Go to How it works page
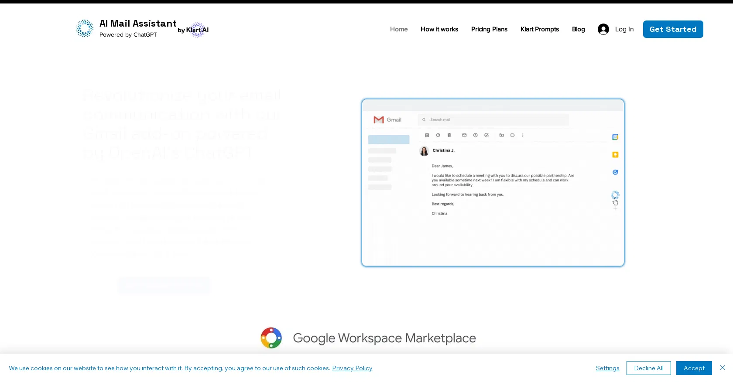 [439, 29]
